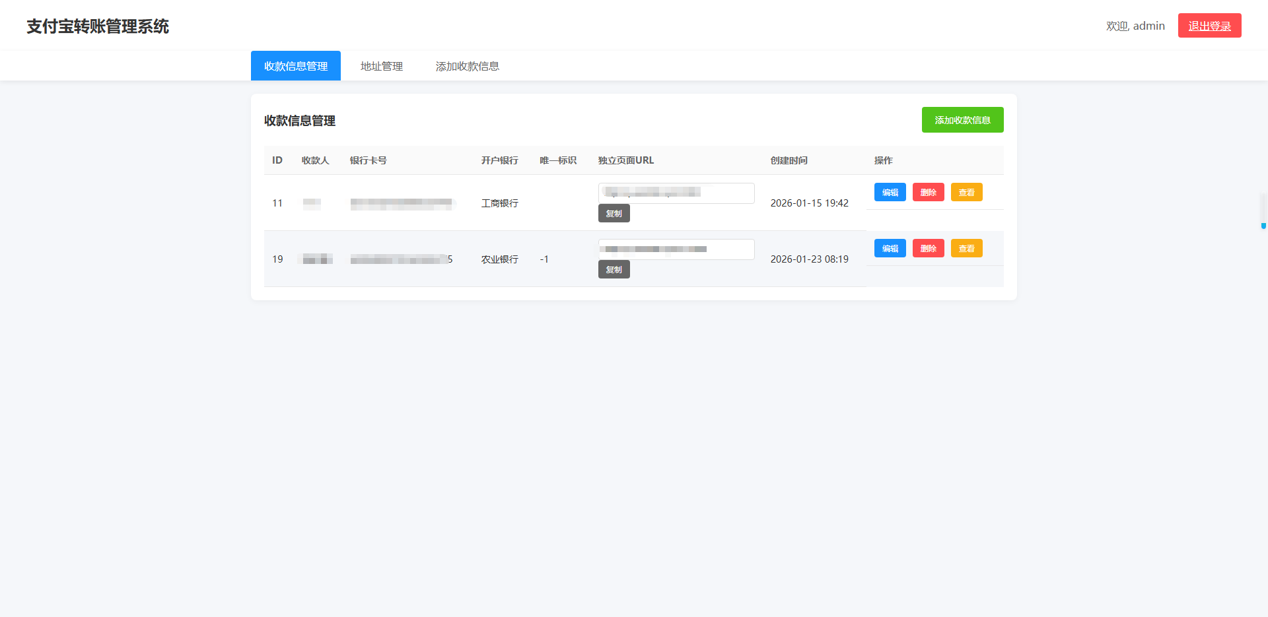
Task: Select the 收款信息管理 tab
Action: [x=296, y=66]
